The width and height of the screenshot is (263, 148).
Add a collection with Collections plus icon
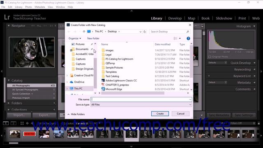click(54, 110)
